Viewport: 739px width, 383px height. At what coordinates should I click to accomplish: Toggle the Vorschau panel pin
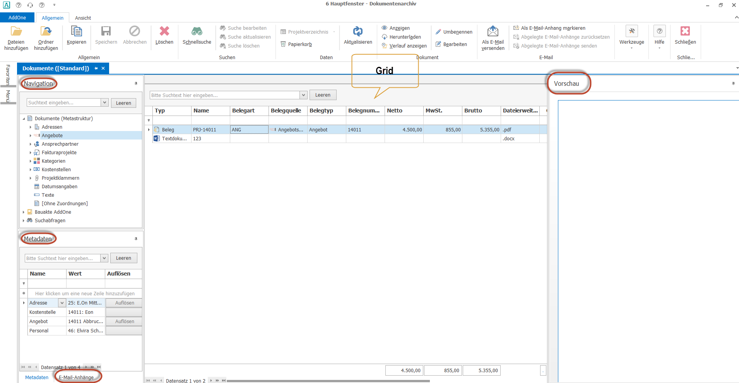point(733,83)
